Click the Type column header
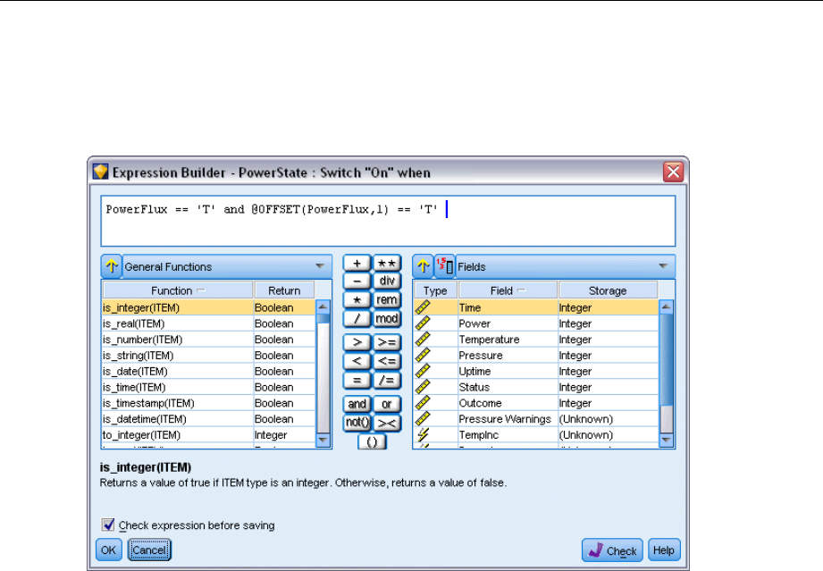823x571 pixels. tap(435, 290)
